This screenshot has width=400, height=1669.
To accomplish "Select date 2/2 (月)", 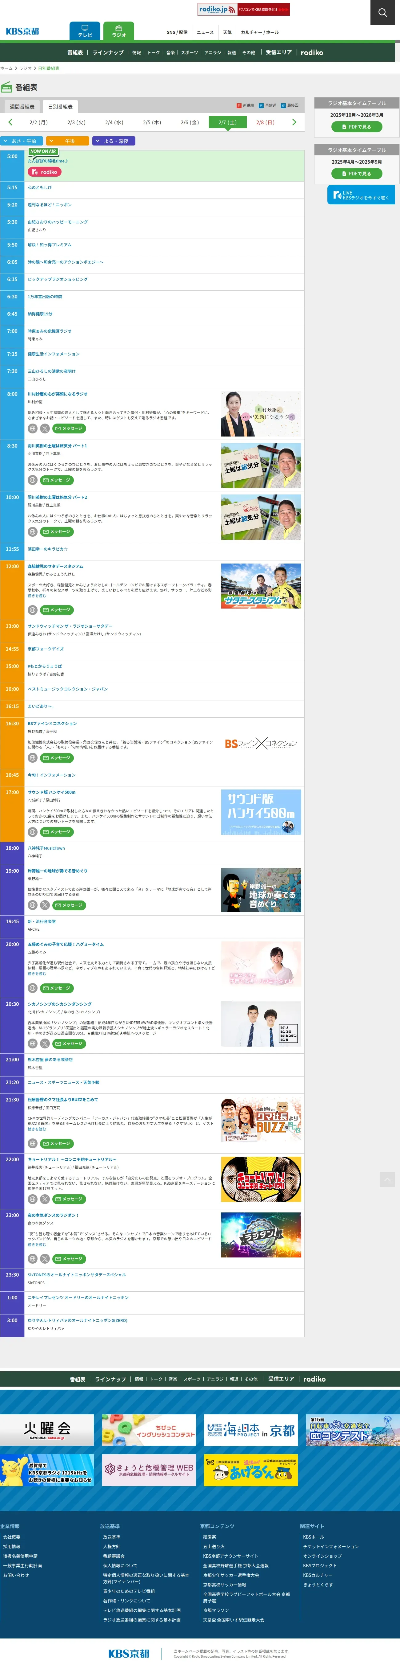I will coord(38,122).
